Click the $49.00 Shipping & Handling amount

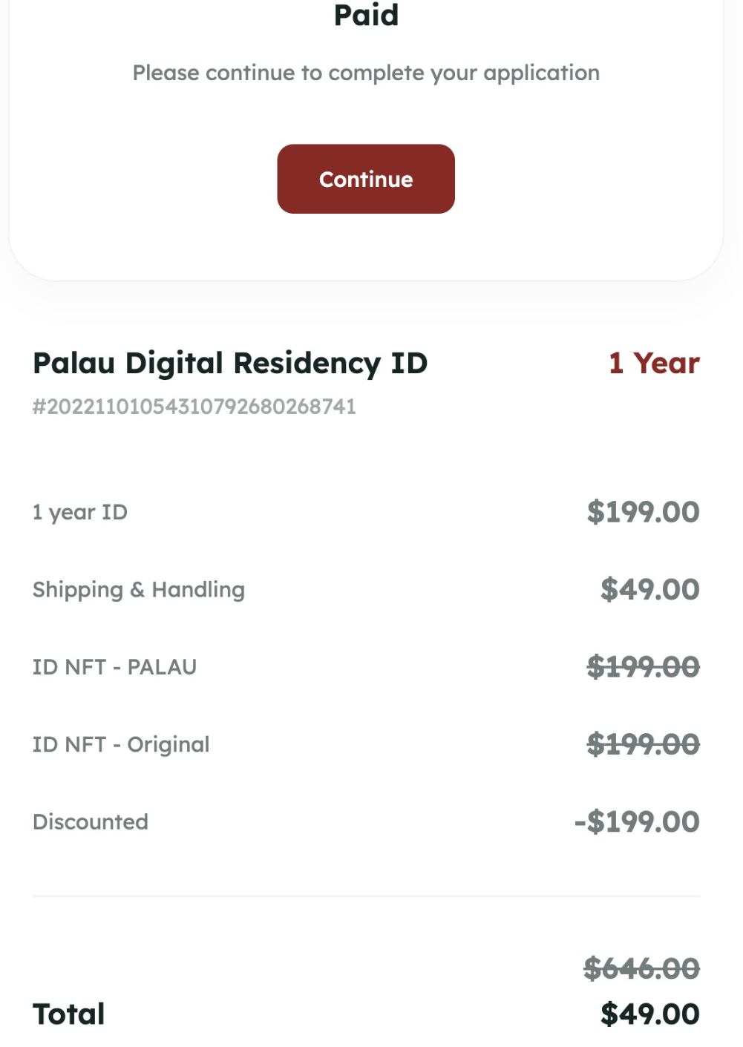pyautogui.click(x=649, y=589)
